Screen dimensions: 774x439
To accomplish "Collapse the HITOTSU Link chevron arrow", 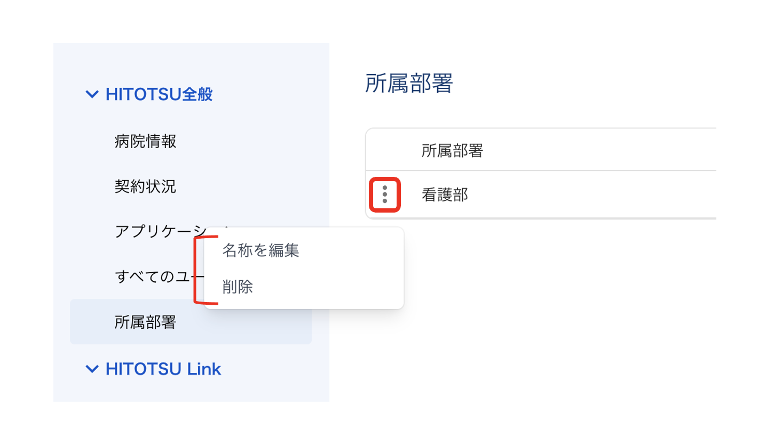I will (x=92, y=369).
